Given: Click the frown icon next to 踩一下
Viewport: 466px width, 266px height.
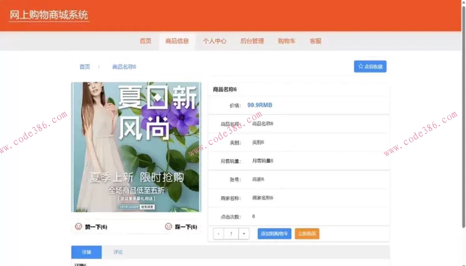Looking at the screenshot, I should 168,226.
